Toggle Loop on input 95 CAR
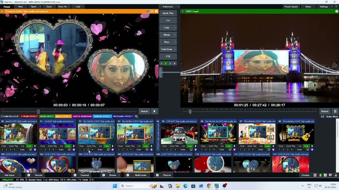This screenshot has height=190, width=339. (190, 146)
